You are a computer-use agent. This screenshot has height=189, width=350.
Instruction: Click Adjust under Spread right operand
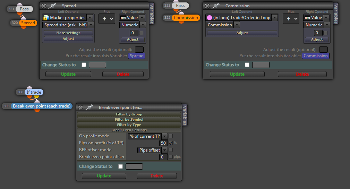[133, 39]
